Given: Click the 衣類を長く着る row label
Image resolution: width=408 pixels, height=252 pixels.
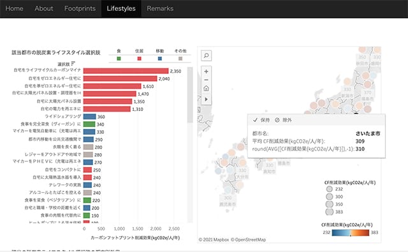Looking at the screenshot, I should click(67, 147).
